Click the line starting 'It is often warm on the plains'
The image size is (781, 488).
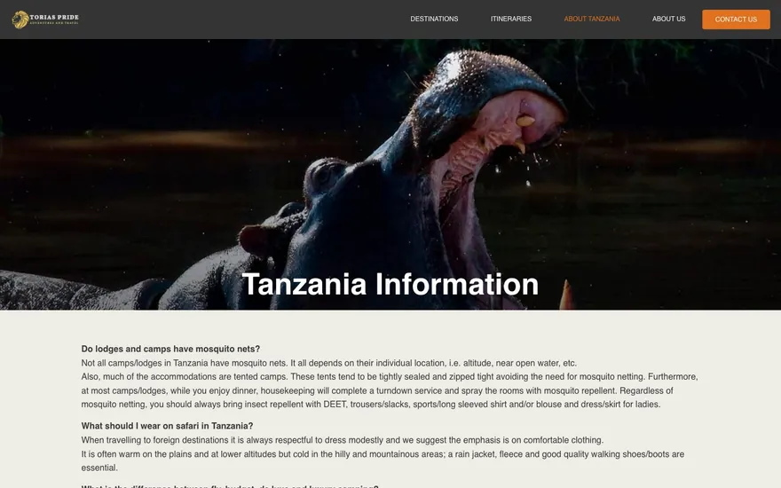point(383,454)
